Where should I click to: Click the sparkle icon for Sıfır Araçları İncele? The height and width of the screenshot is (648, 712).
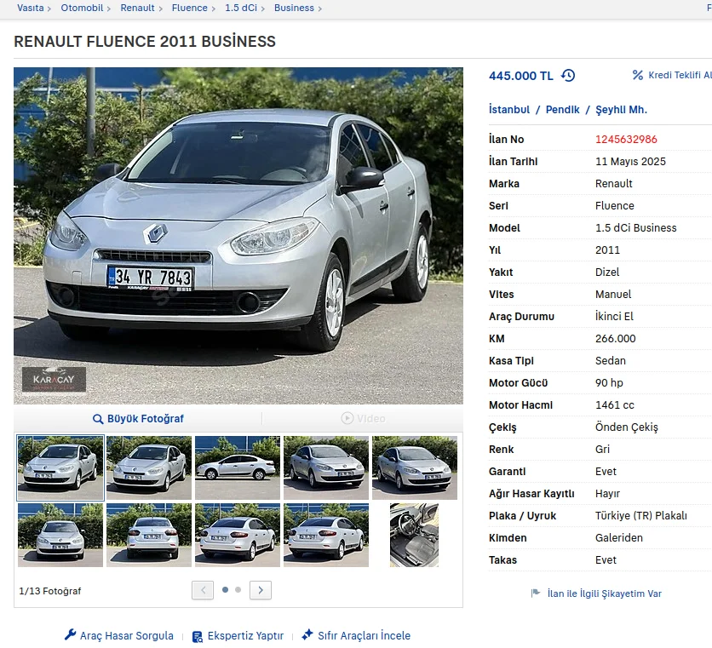click(307, 635)
